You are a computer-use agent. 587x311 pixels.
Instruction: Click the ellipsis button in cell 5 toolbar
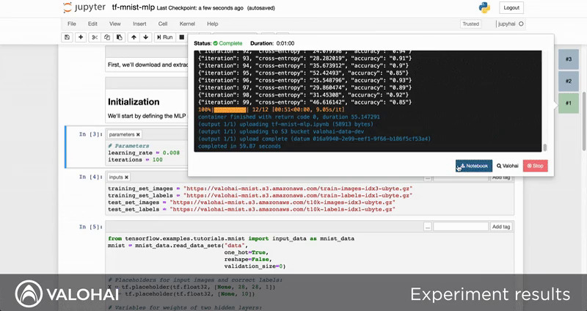428,227
